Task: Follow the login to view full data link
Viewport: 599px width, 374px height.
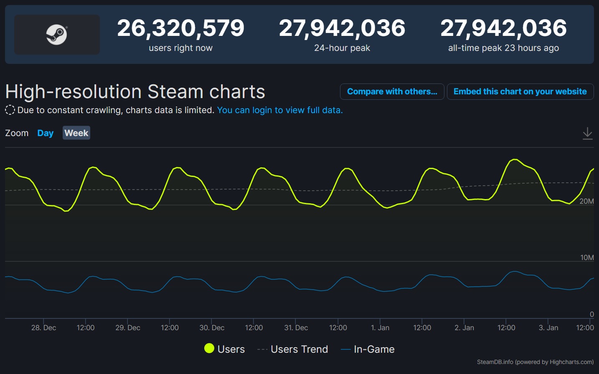Action: [280, 110]
